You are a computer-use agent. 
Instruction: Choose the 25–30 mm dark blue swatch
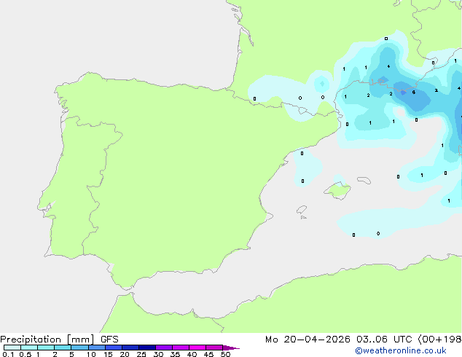point(147,348)
